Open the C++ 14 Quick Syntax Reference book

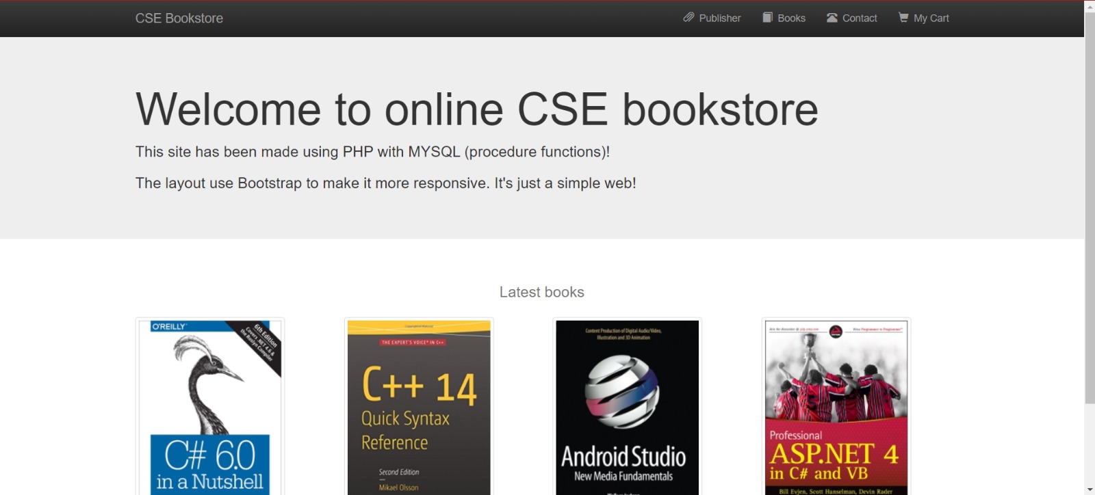419,407
